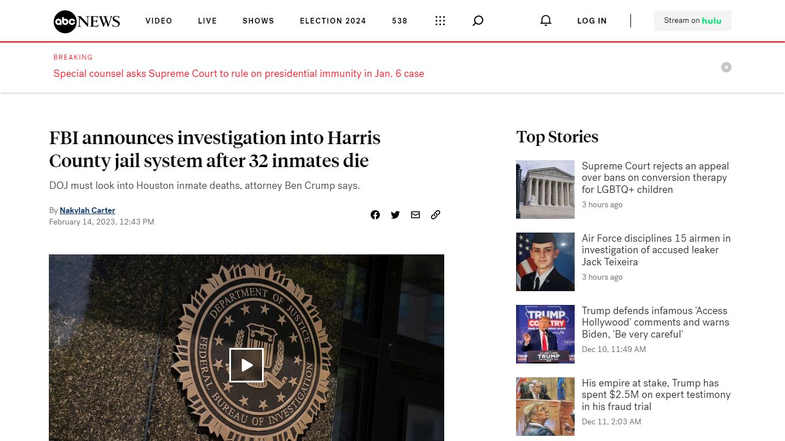Viewport: 785px width, 441px height.
Task: Click the article headline about Harris County
Action: click(x=215, y=149)
